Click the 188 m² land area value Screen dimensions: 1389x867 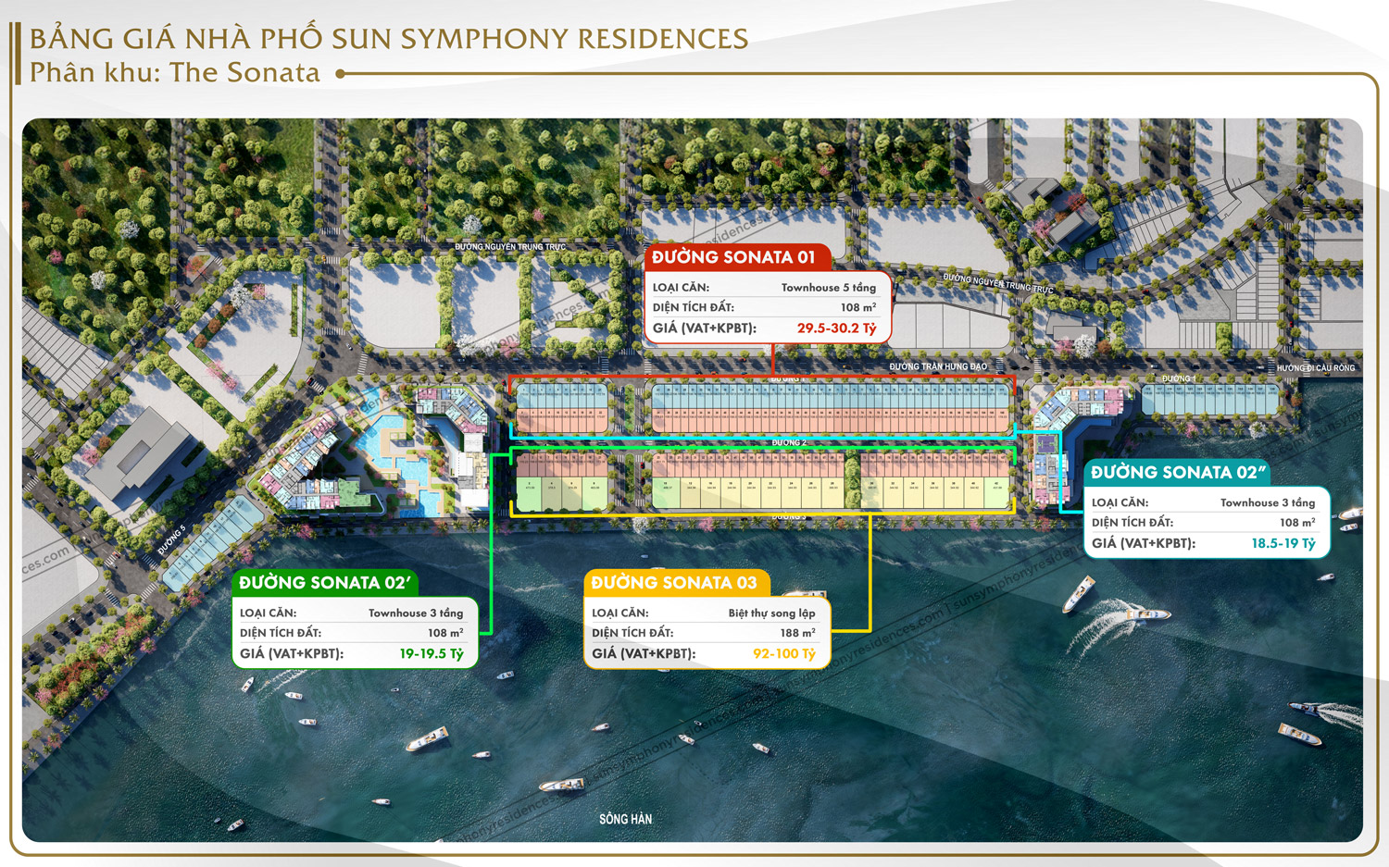tap(797, 634)
